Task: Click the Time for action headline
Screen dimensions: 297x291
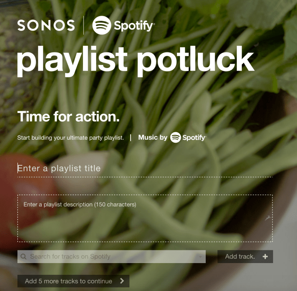Action: coord(69,116)
